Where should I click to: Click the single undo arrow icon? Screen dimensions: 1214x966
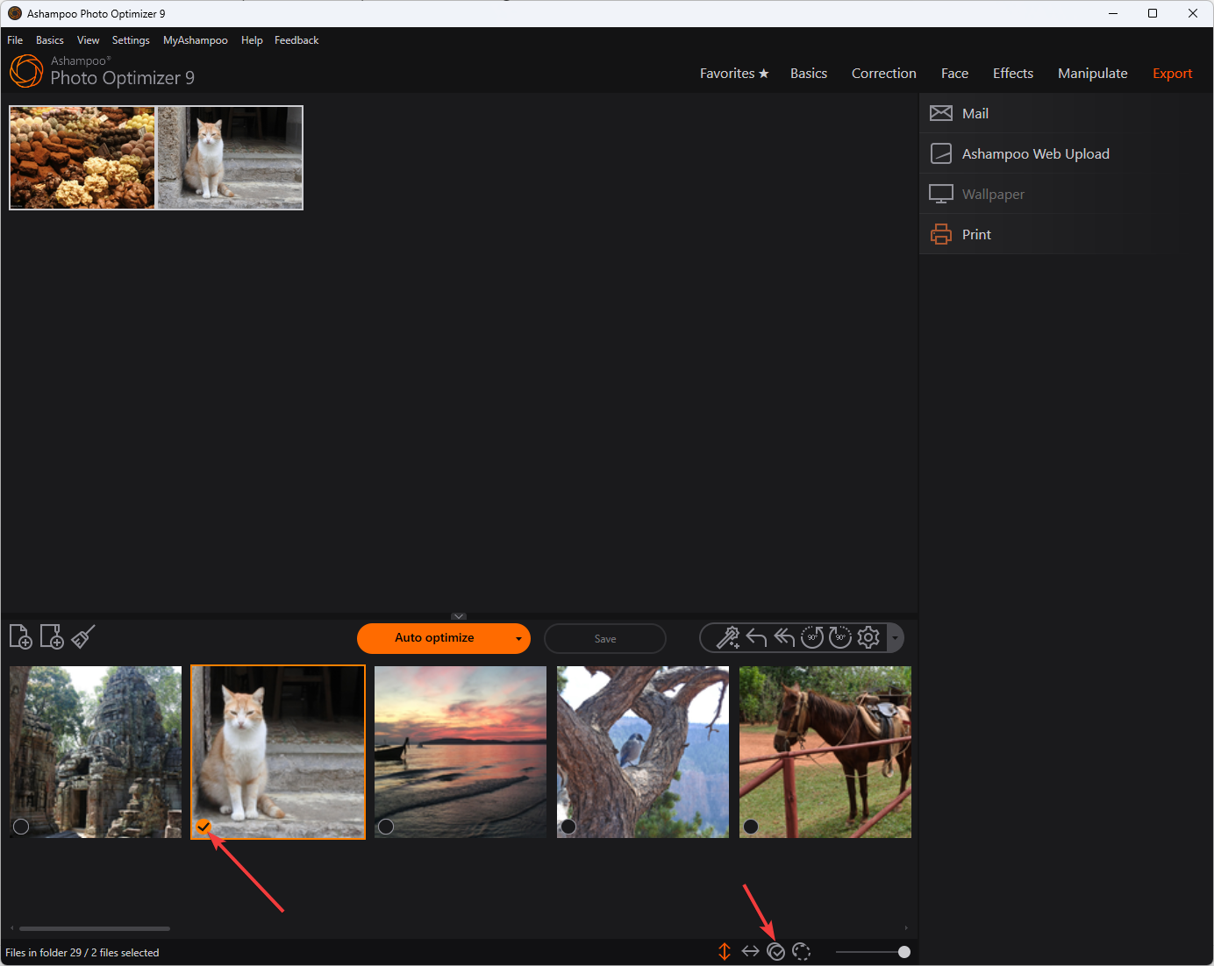coord(756,638)
